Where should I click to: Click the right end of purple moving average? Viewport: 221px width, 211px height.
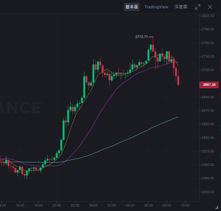(178, 63)
